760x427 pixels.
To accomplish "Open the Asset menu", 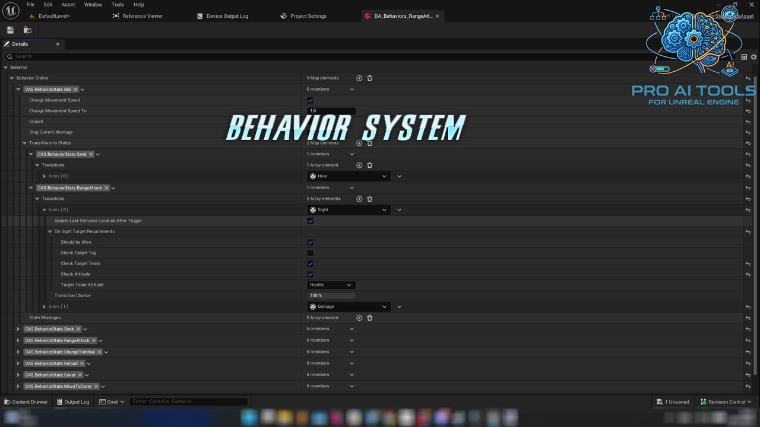I will pyautogui.click(x=68, y=5).
